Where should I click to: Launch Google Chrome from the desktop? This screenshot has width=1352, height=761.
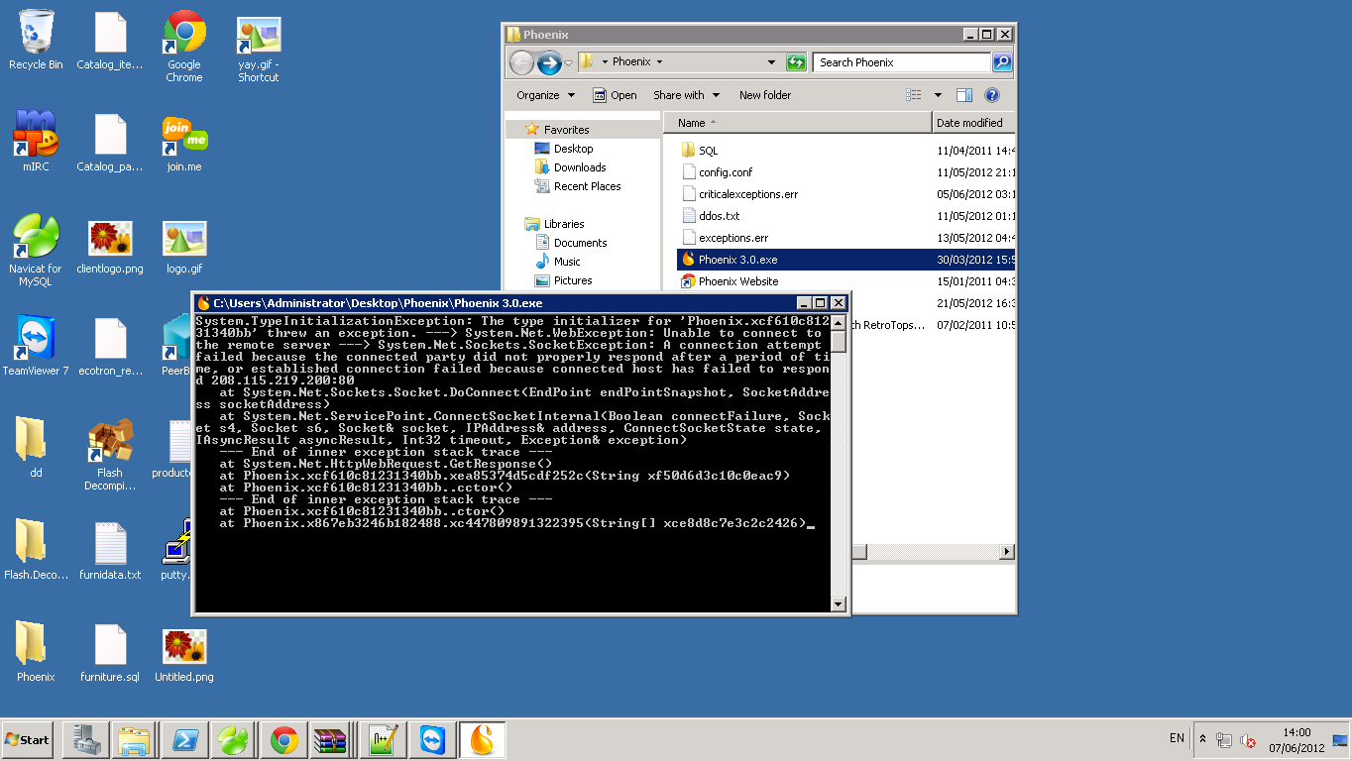coord(184,46)
